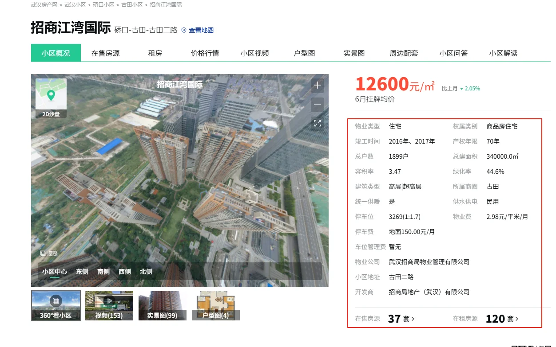The image size is (556, 347).
Task: Open 查看地图 link
Action: click(201, 30)
